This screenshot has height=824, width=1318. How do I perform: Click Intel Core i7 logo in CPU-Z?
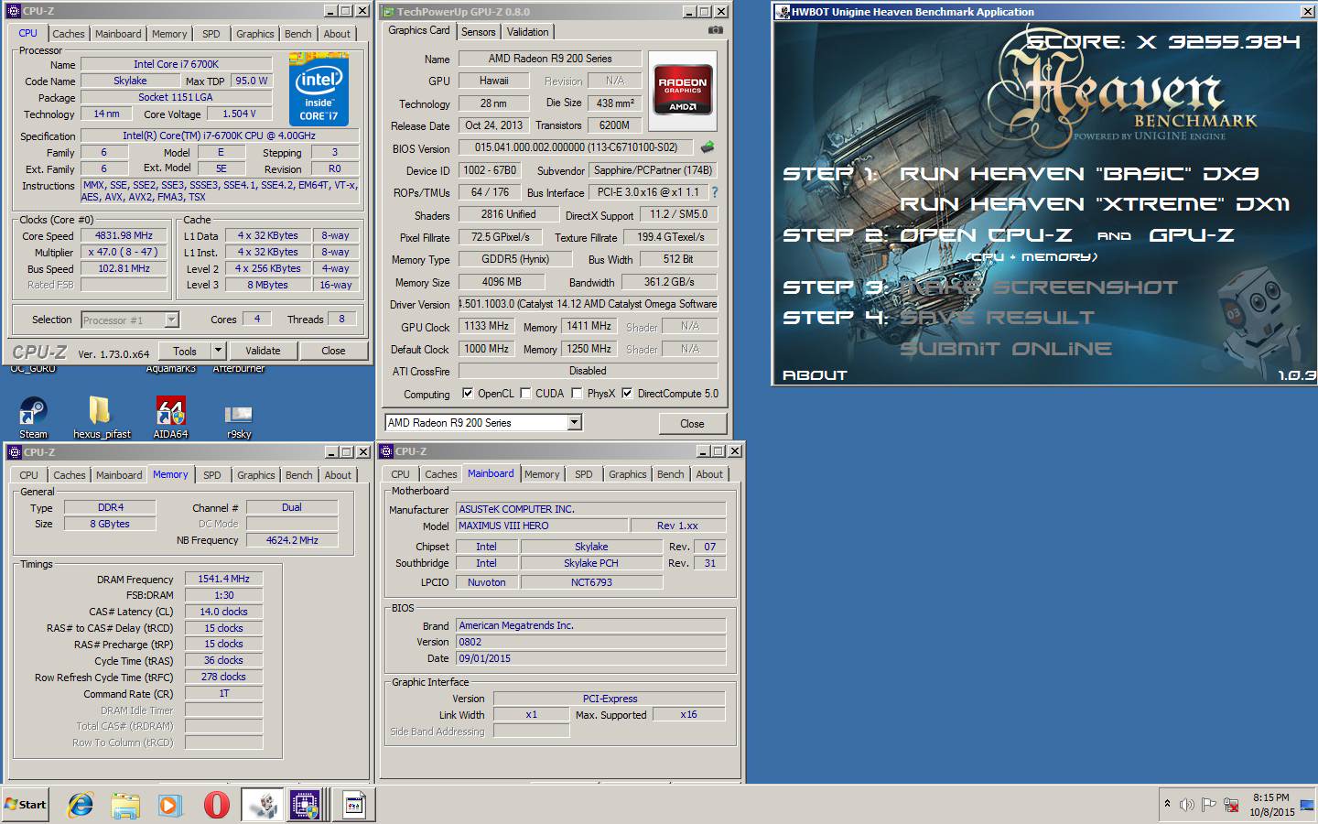(319, 91)
